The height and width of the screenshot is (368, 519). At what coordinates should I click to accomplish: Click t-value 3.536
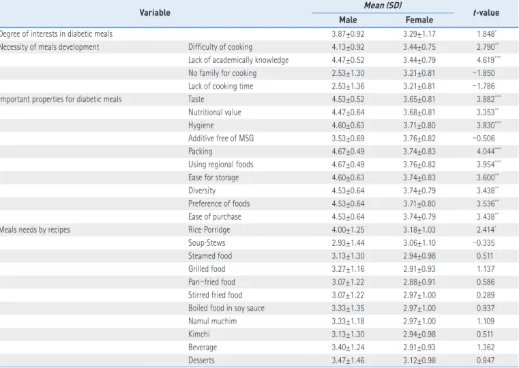pos(488,203)
